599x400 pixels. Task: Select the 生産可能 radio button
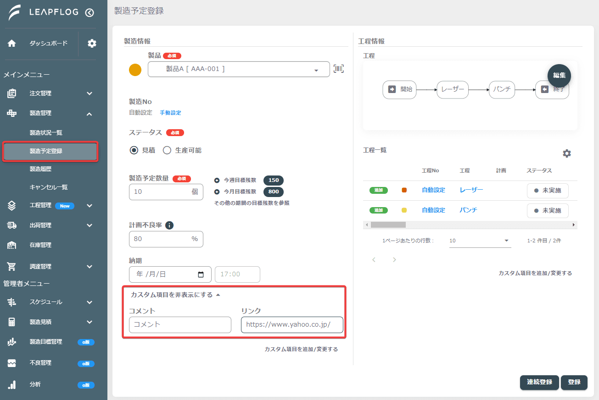tap(167, 150)
